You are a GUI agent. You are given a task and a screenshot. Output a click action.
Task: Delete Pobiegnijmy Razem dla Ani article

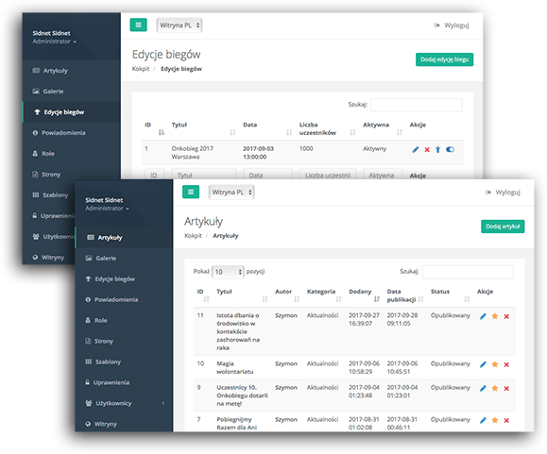[506, 421]
